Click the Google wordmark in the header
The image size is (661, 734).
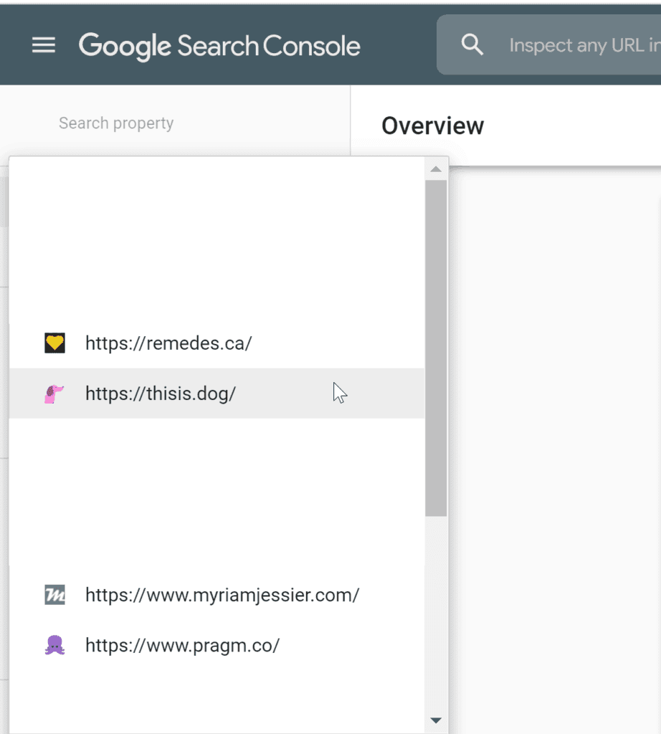coord(125,47)
